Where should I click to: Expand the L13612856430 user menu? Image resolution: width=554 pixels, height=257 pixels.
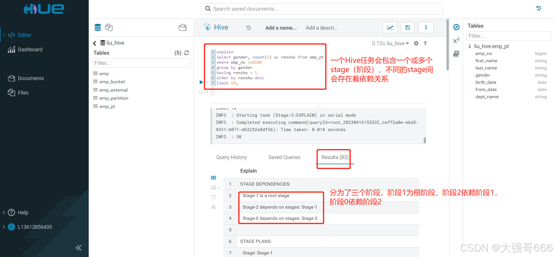coord(35,227)
